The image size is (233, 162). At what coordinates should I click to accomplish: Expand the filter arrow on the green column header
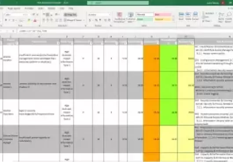pyautogui.click(x=176, y=43)
